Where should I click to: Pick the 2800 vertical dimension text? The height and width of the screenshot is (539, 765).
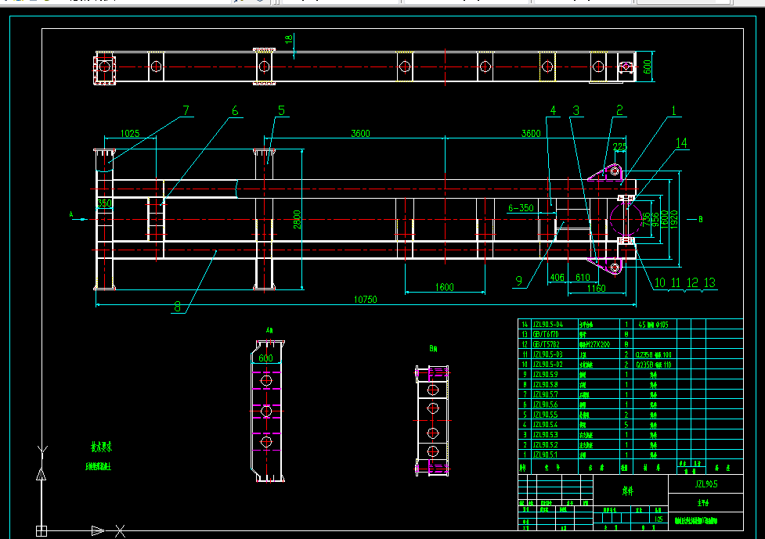tap(297, 219)
